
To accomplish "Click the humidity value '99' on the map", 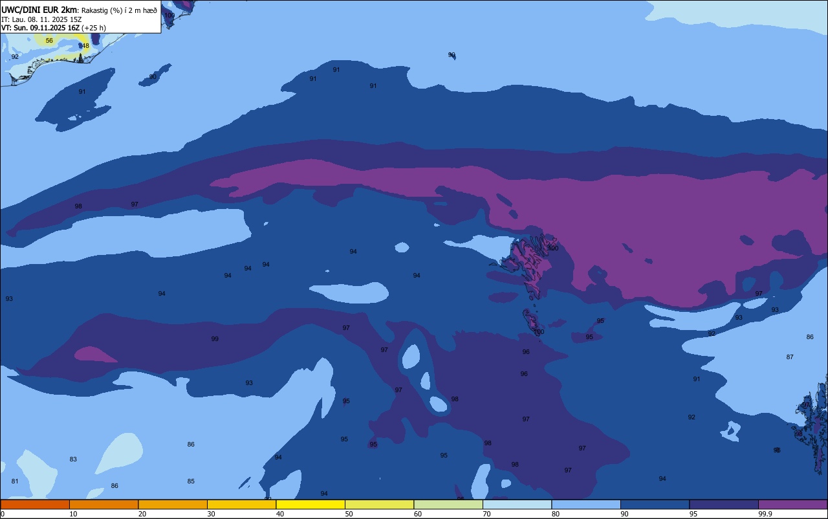I will 215,339.
